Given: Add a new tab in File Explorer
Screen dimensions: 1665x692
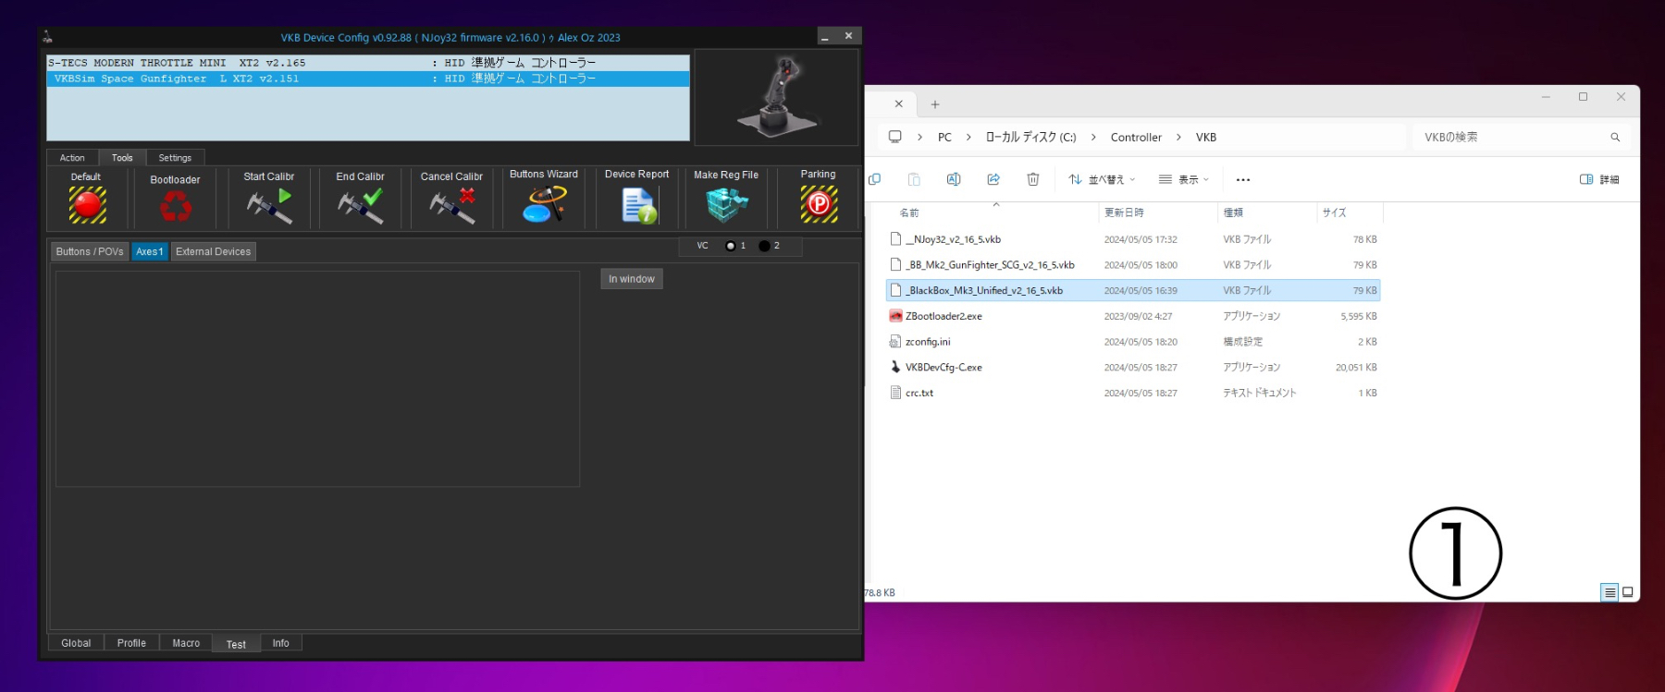Looking at the screenshot, I should [x=935, y=104].
